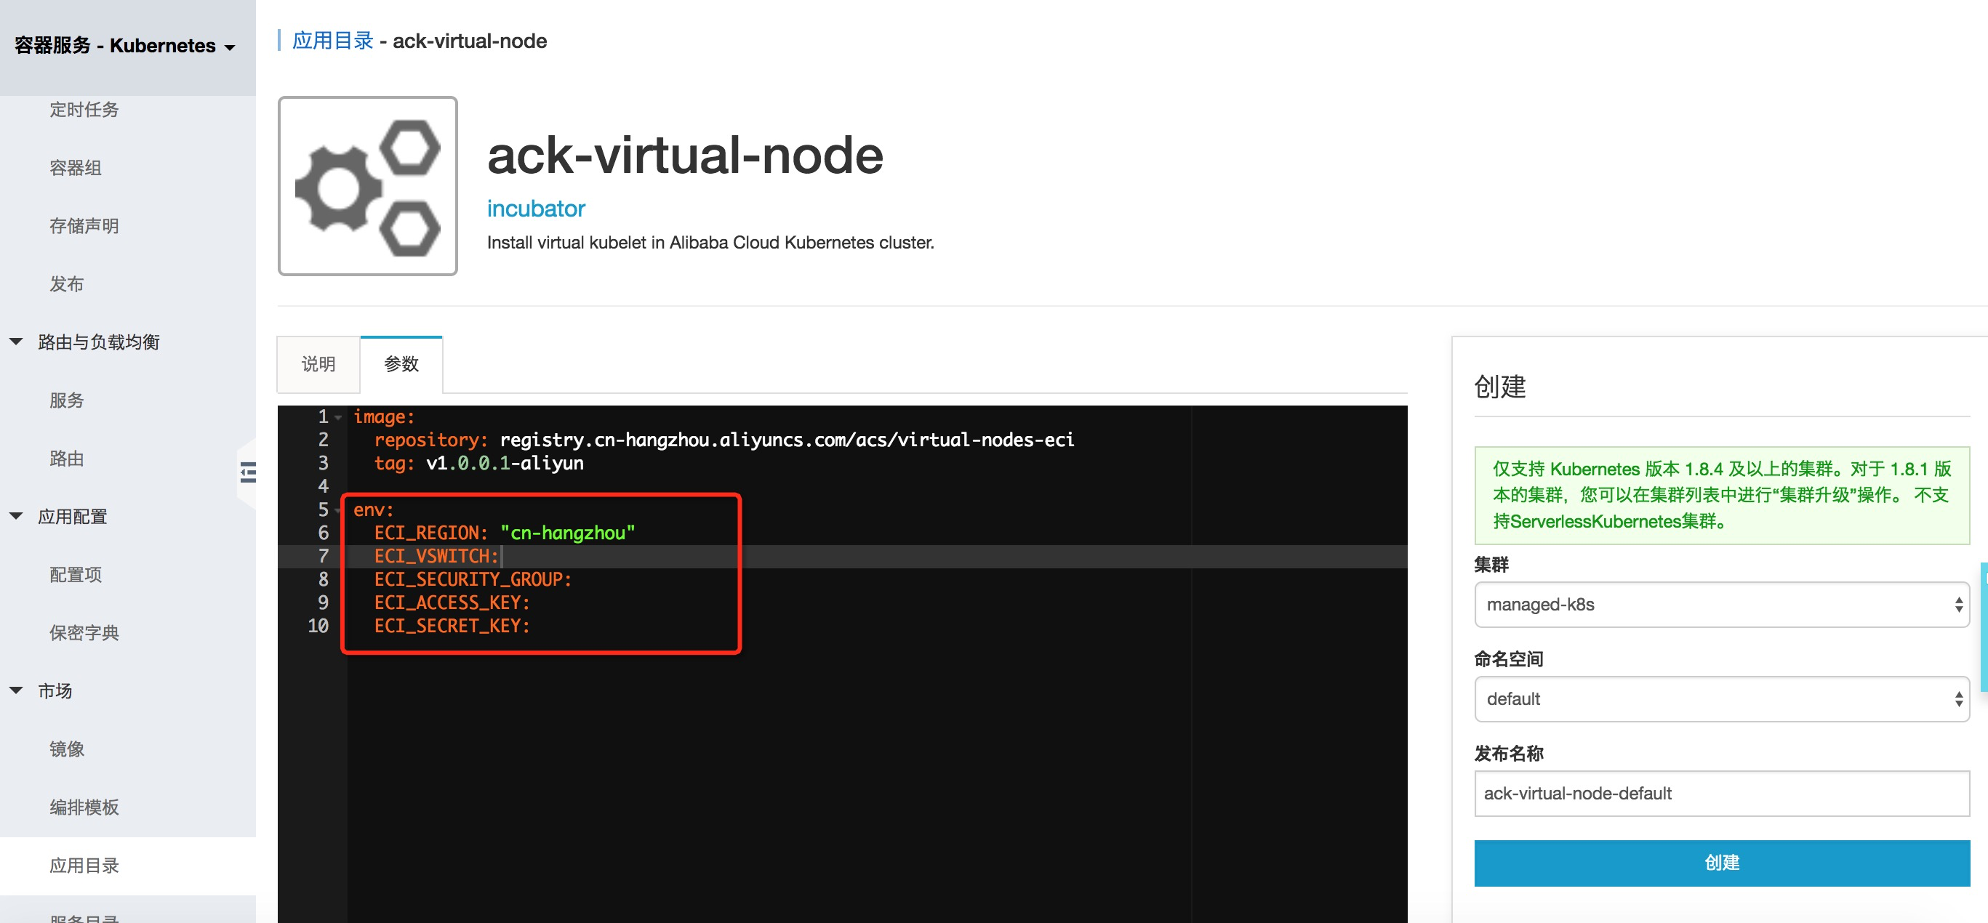Click the ack-virtual-node gears logo

[367, 186]
